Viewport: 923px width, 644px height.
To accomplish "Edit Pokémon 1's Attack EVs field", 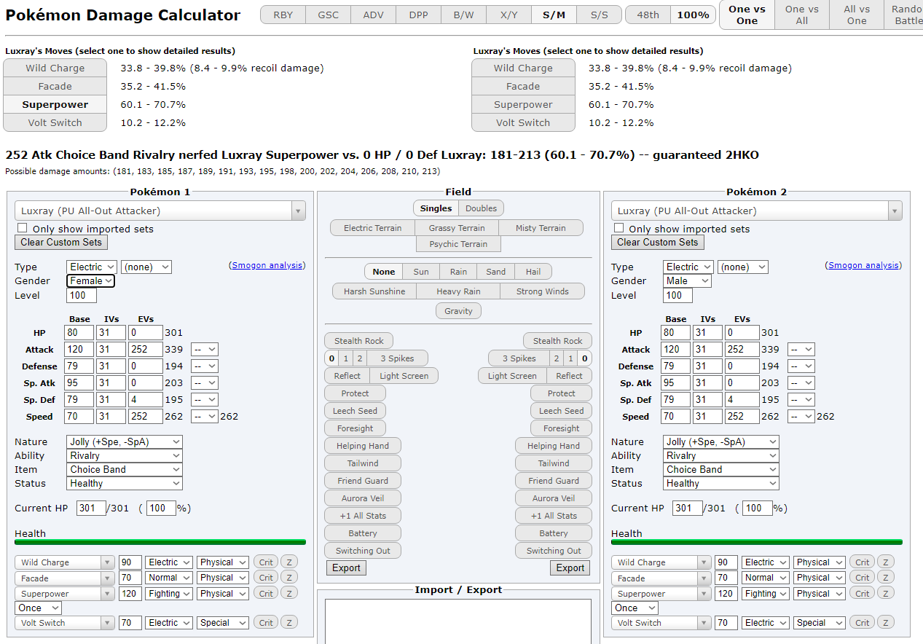I will click(x=145, y=350).
